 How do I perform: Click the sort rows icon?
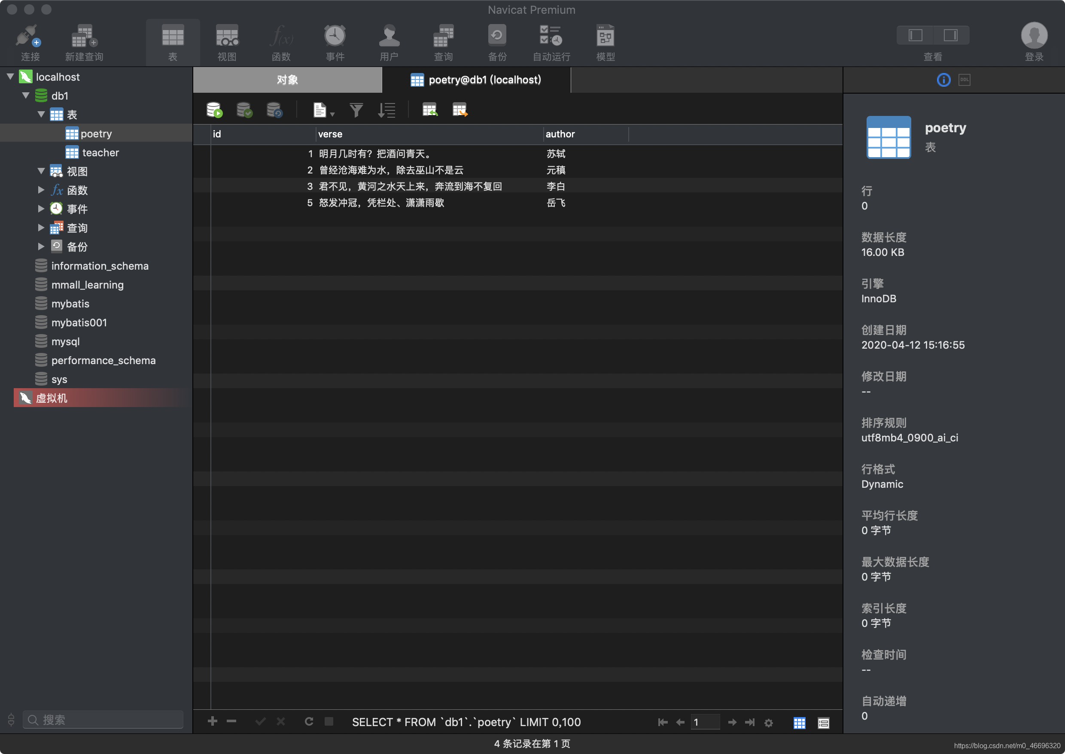pos(386,110)
